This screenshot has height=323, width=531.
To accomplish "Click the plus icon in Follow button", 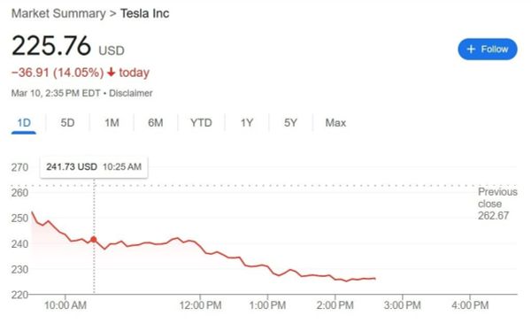I will (x=471, y=49).
